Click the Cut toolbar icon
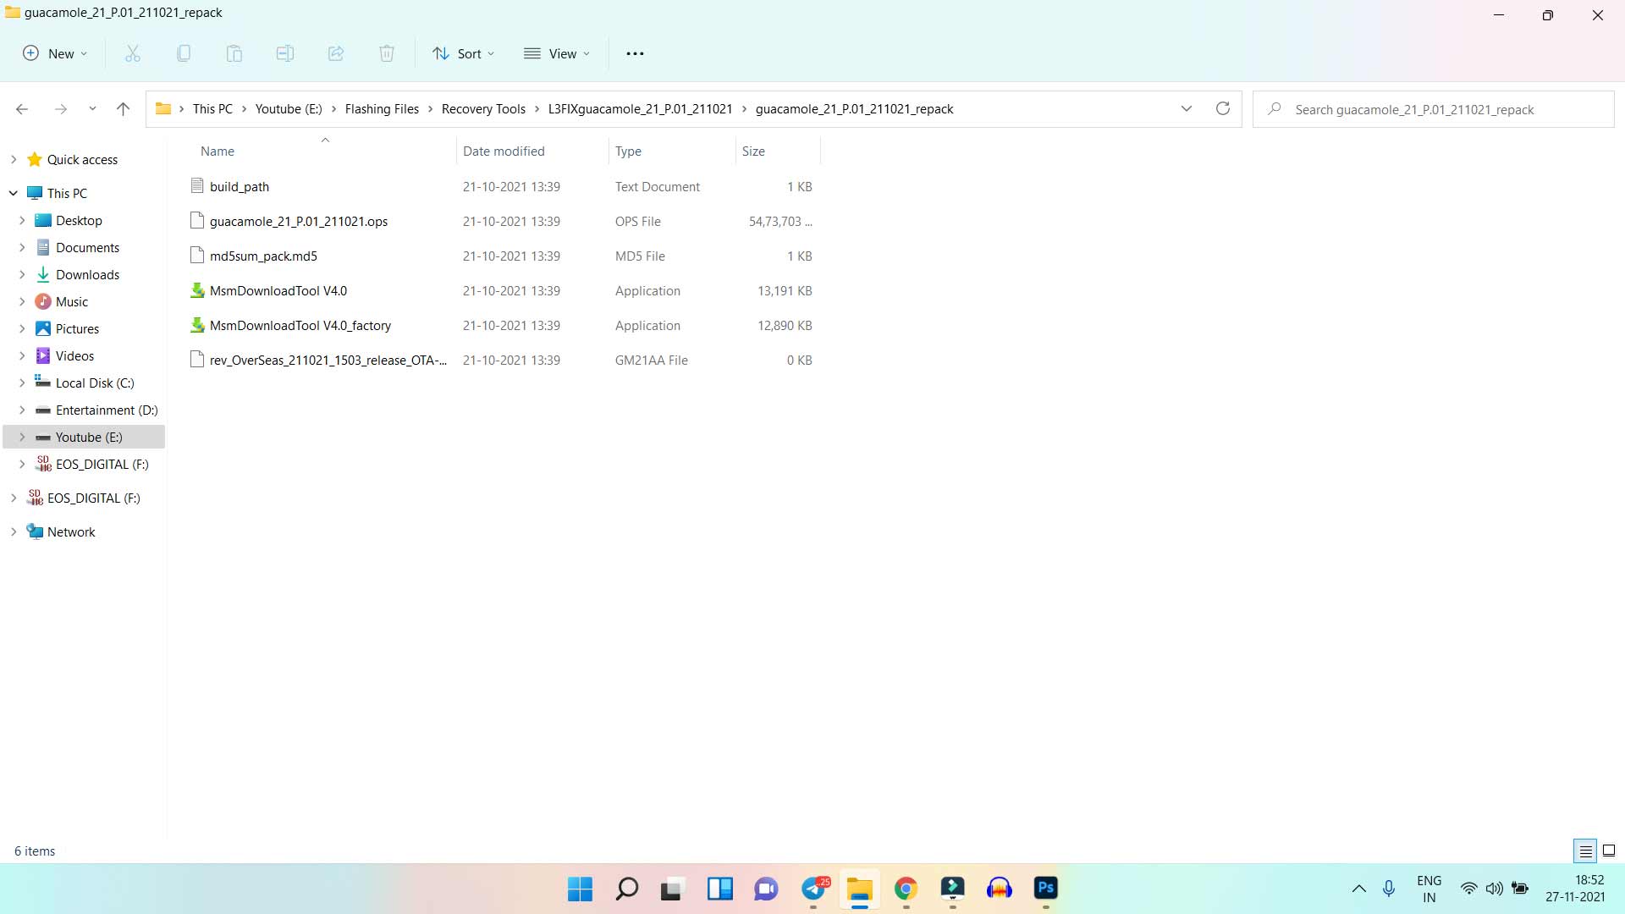This screenshot has width=1625, height=914. (x=133, y=53)
